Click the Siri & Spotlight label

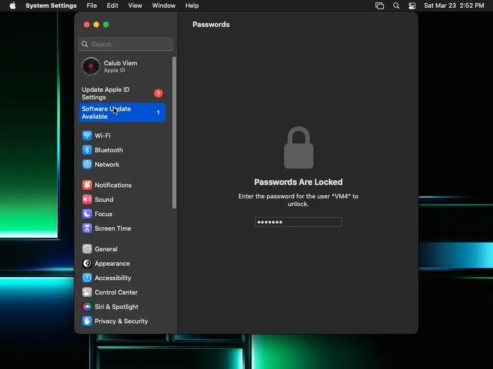click(x=117, y=307)
